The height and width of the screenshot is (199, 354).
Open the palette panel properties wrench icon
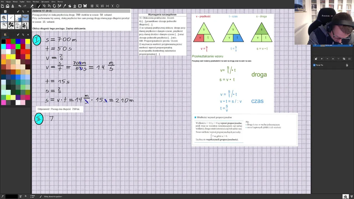(18, 35)
